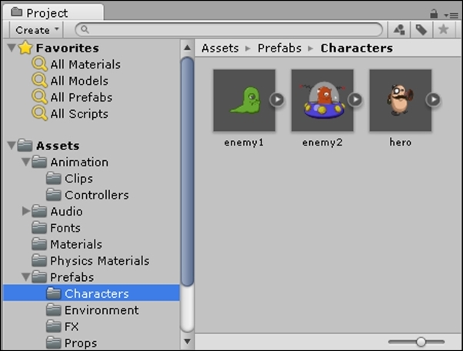Open the Props folder
463x351 pixels.
(x=81, y=343)
